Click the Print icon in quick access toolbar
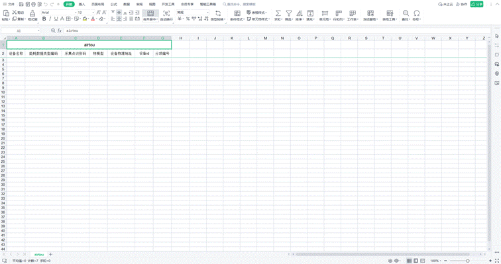Image resolution: width=501 pixels, height=264 pixels. (33, 4)
